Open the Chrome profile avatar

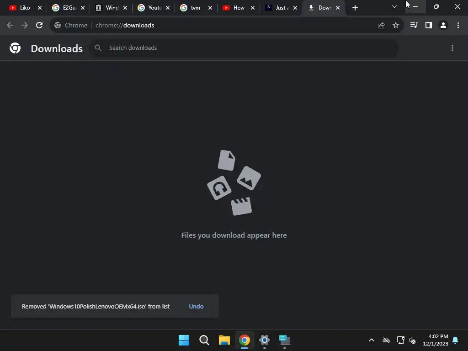443,26
